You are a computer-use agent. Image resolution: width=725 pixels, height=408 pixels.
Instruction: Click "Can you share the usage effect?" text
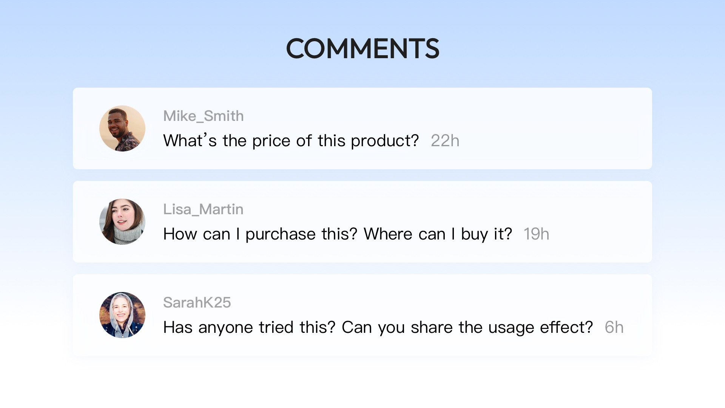click(x=467, y=328)
